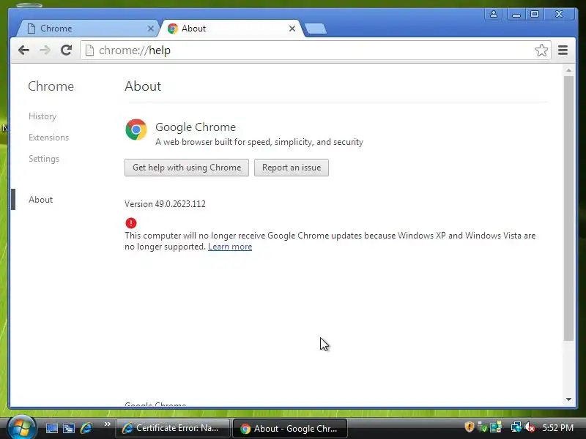
Task: Click the red update error icon
Action: [131, 223]
